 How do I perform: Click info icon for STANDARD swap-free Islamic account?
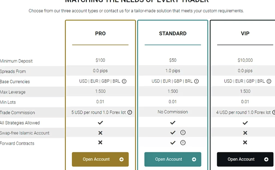pos(183,132)
